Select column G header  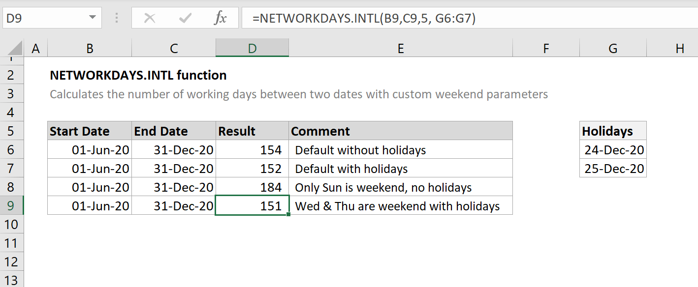613,48
